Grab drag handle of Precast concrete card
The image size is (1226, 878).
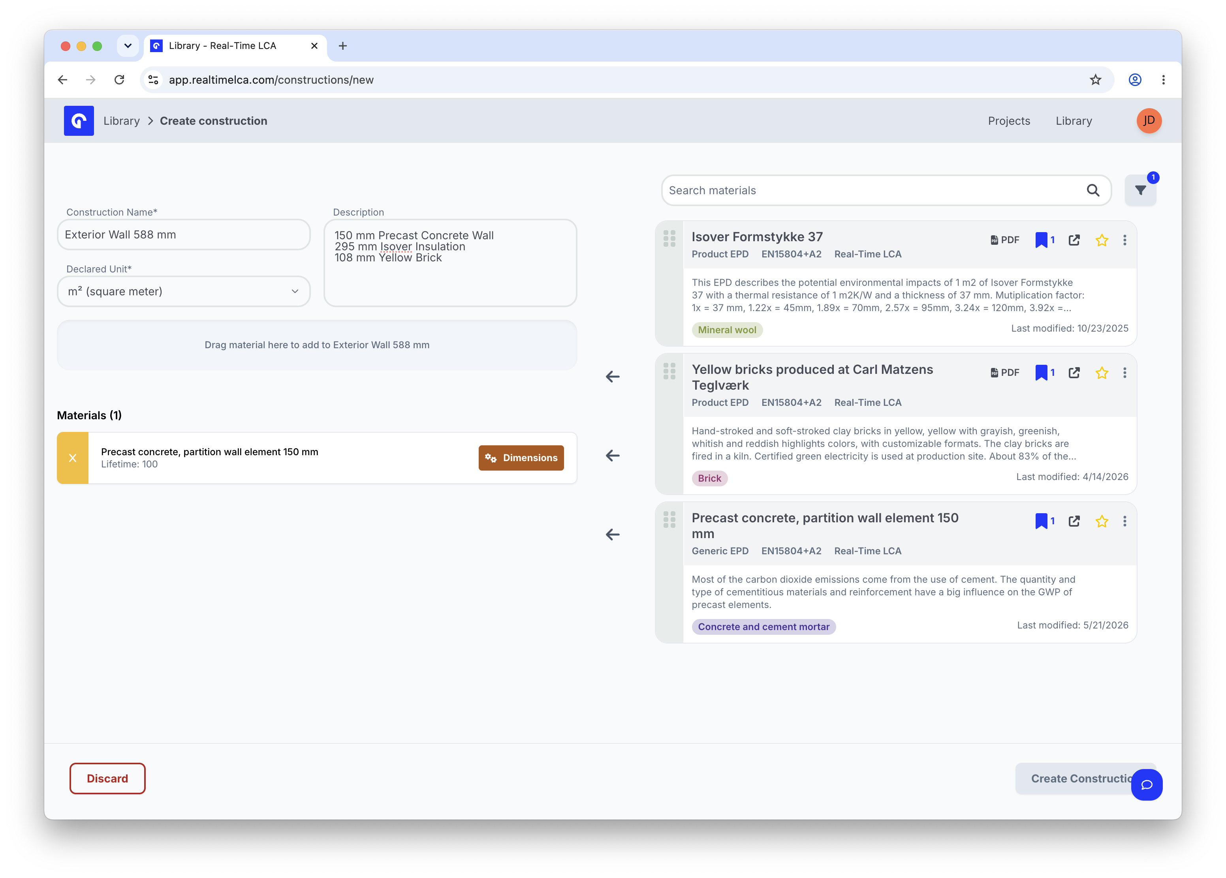coord(669,519)
